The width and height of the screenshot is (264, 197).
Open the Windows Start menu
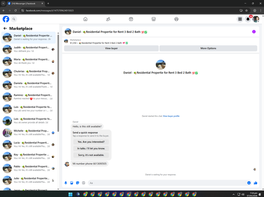[x=70, y=194]
